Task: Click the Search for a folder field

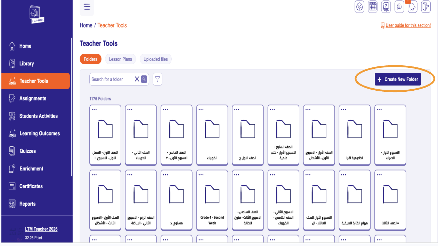Action: pos(111,80)
